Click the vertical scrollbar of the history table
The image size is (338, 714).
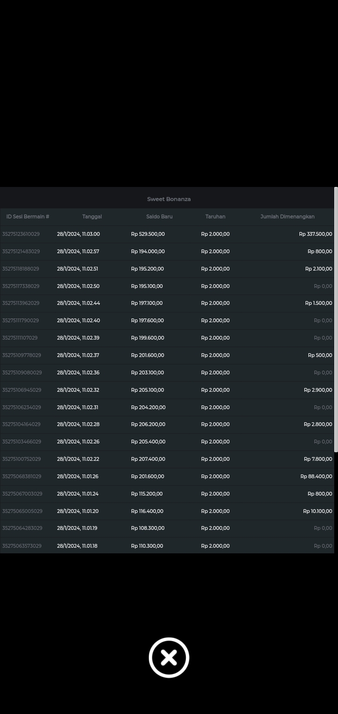(x=336, y=319)
